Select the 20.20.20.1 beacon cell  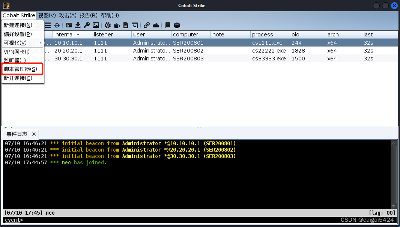pyautogui.click(x=72, y=51)
